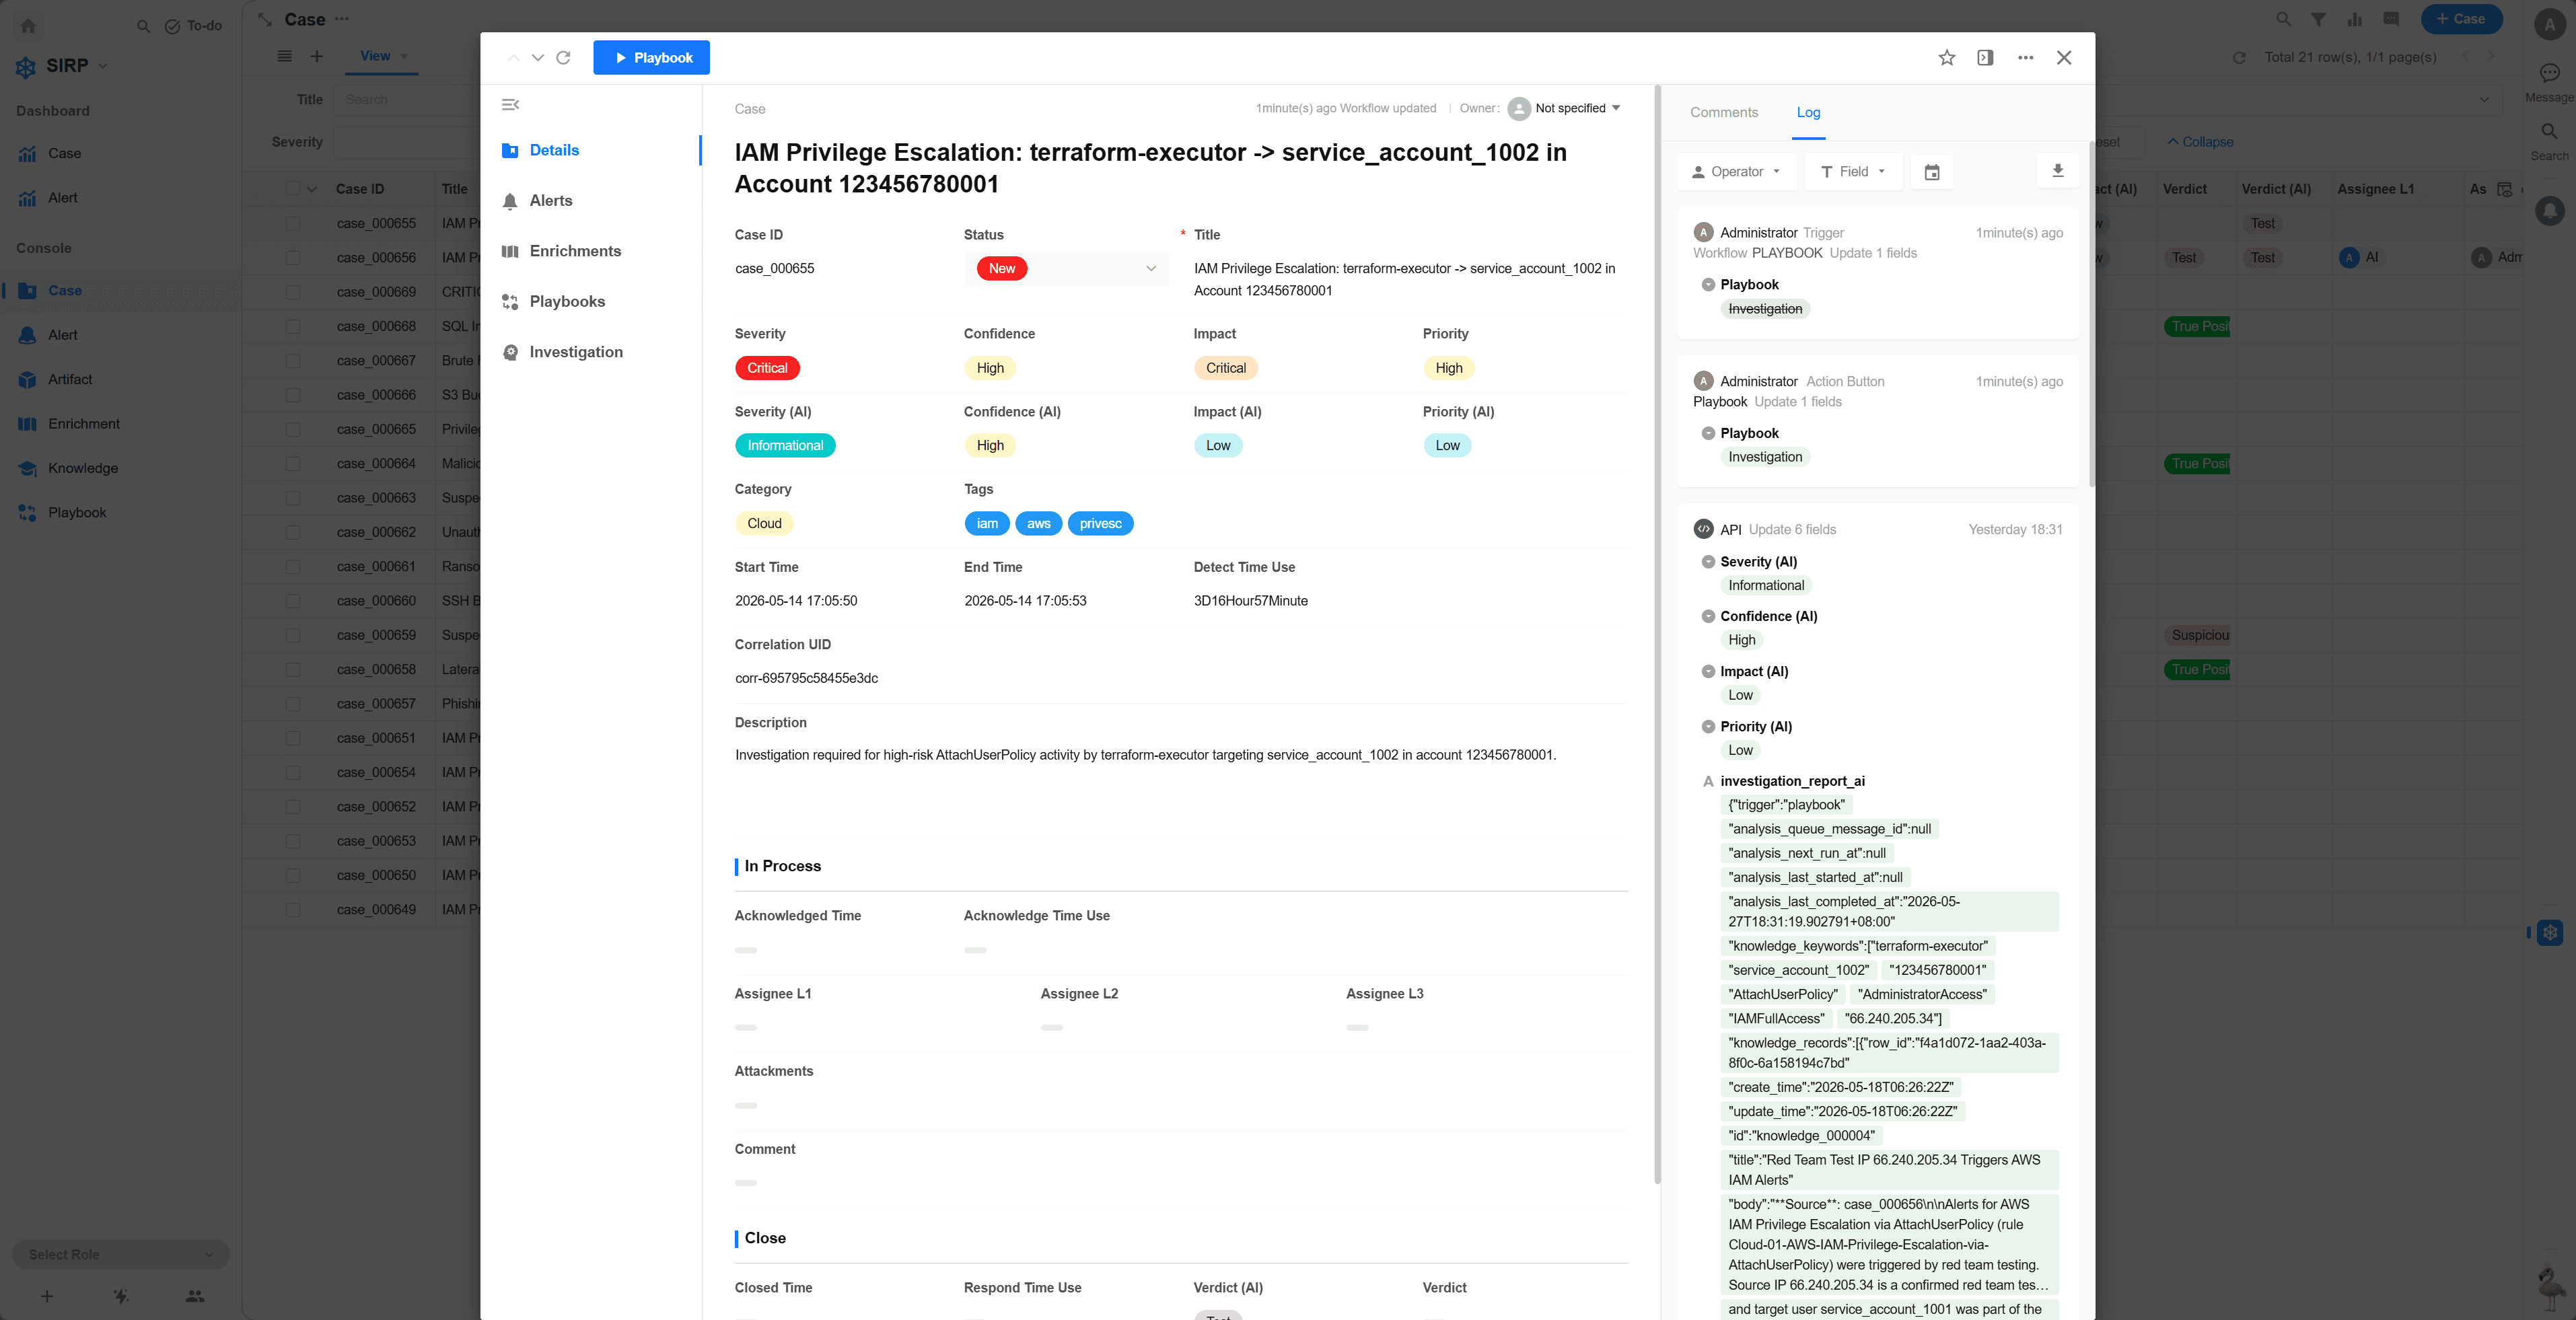Viewport: 2576px width, 1320px height.
Task: Open the Status dropdown showing New
Action: (1066, 269)
